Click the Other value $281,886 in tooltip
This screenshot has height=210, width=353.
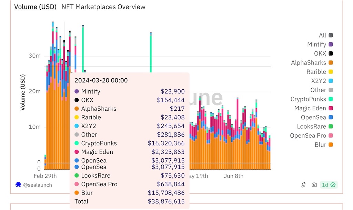171,134
